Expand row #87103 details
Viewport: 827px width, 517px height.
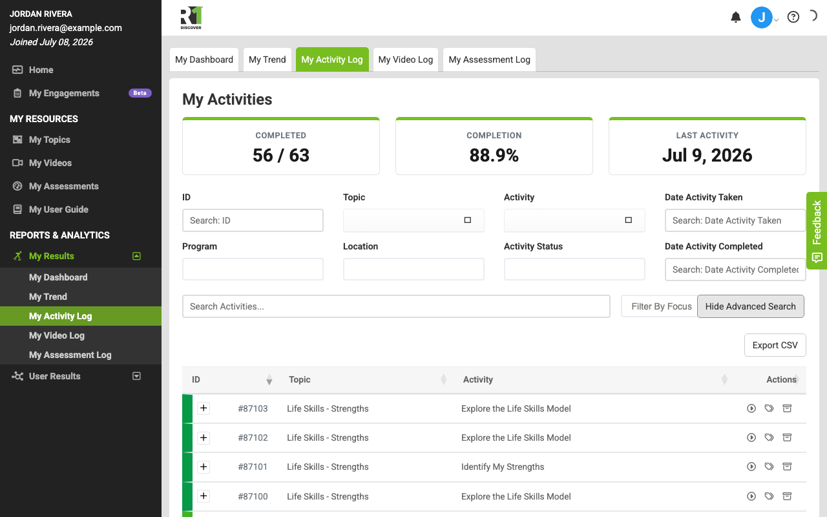(x=204, y=408)
